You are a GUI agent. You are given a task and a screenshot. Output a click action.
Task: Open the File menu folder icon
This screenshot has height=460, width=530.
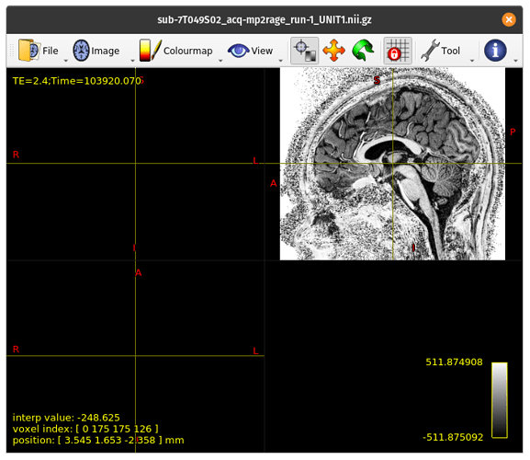(29, 51)
